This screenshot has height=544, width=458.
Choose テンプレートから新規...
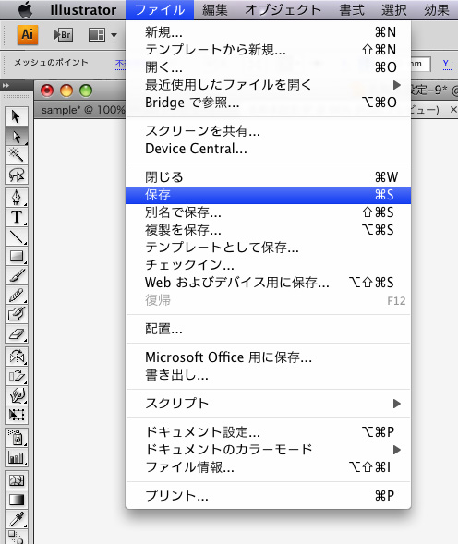coord(268,50)
